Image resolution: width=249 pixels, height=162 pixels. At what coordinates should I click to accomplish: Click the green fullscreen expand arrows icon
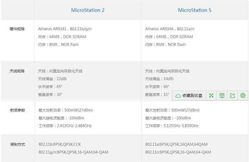pos(211,96)
